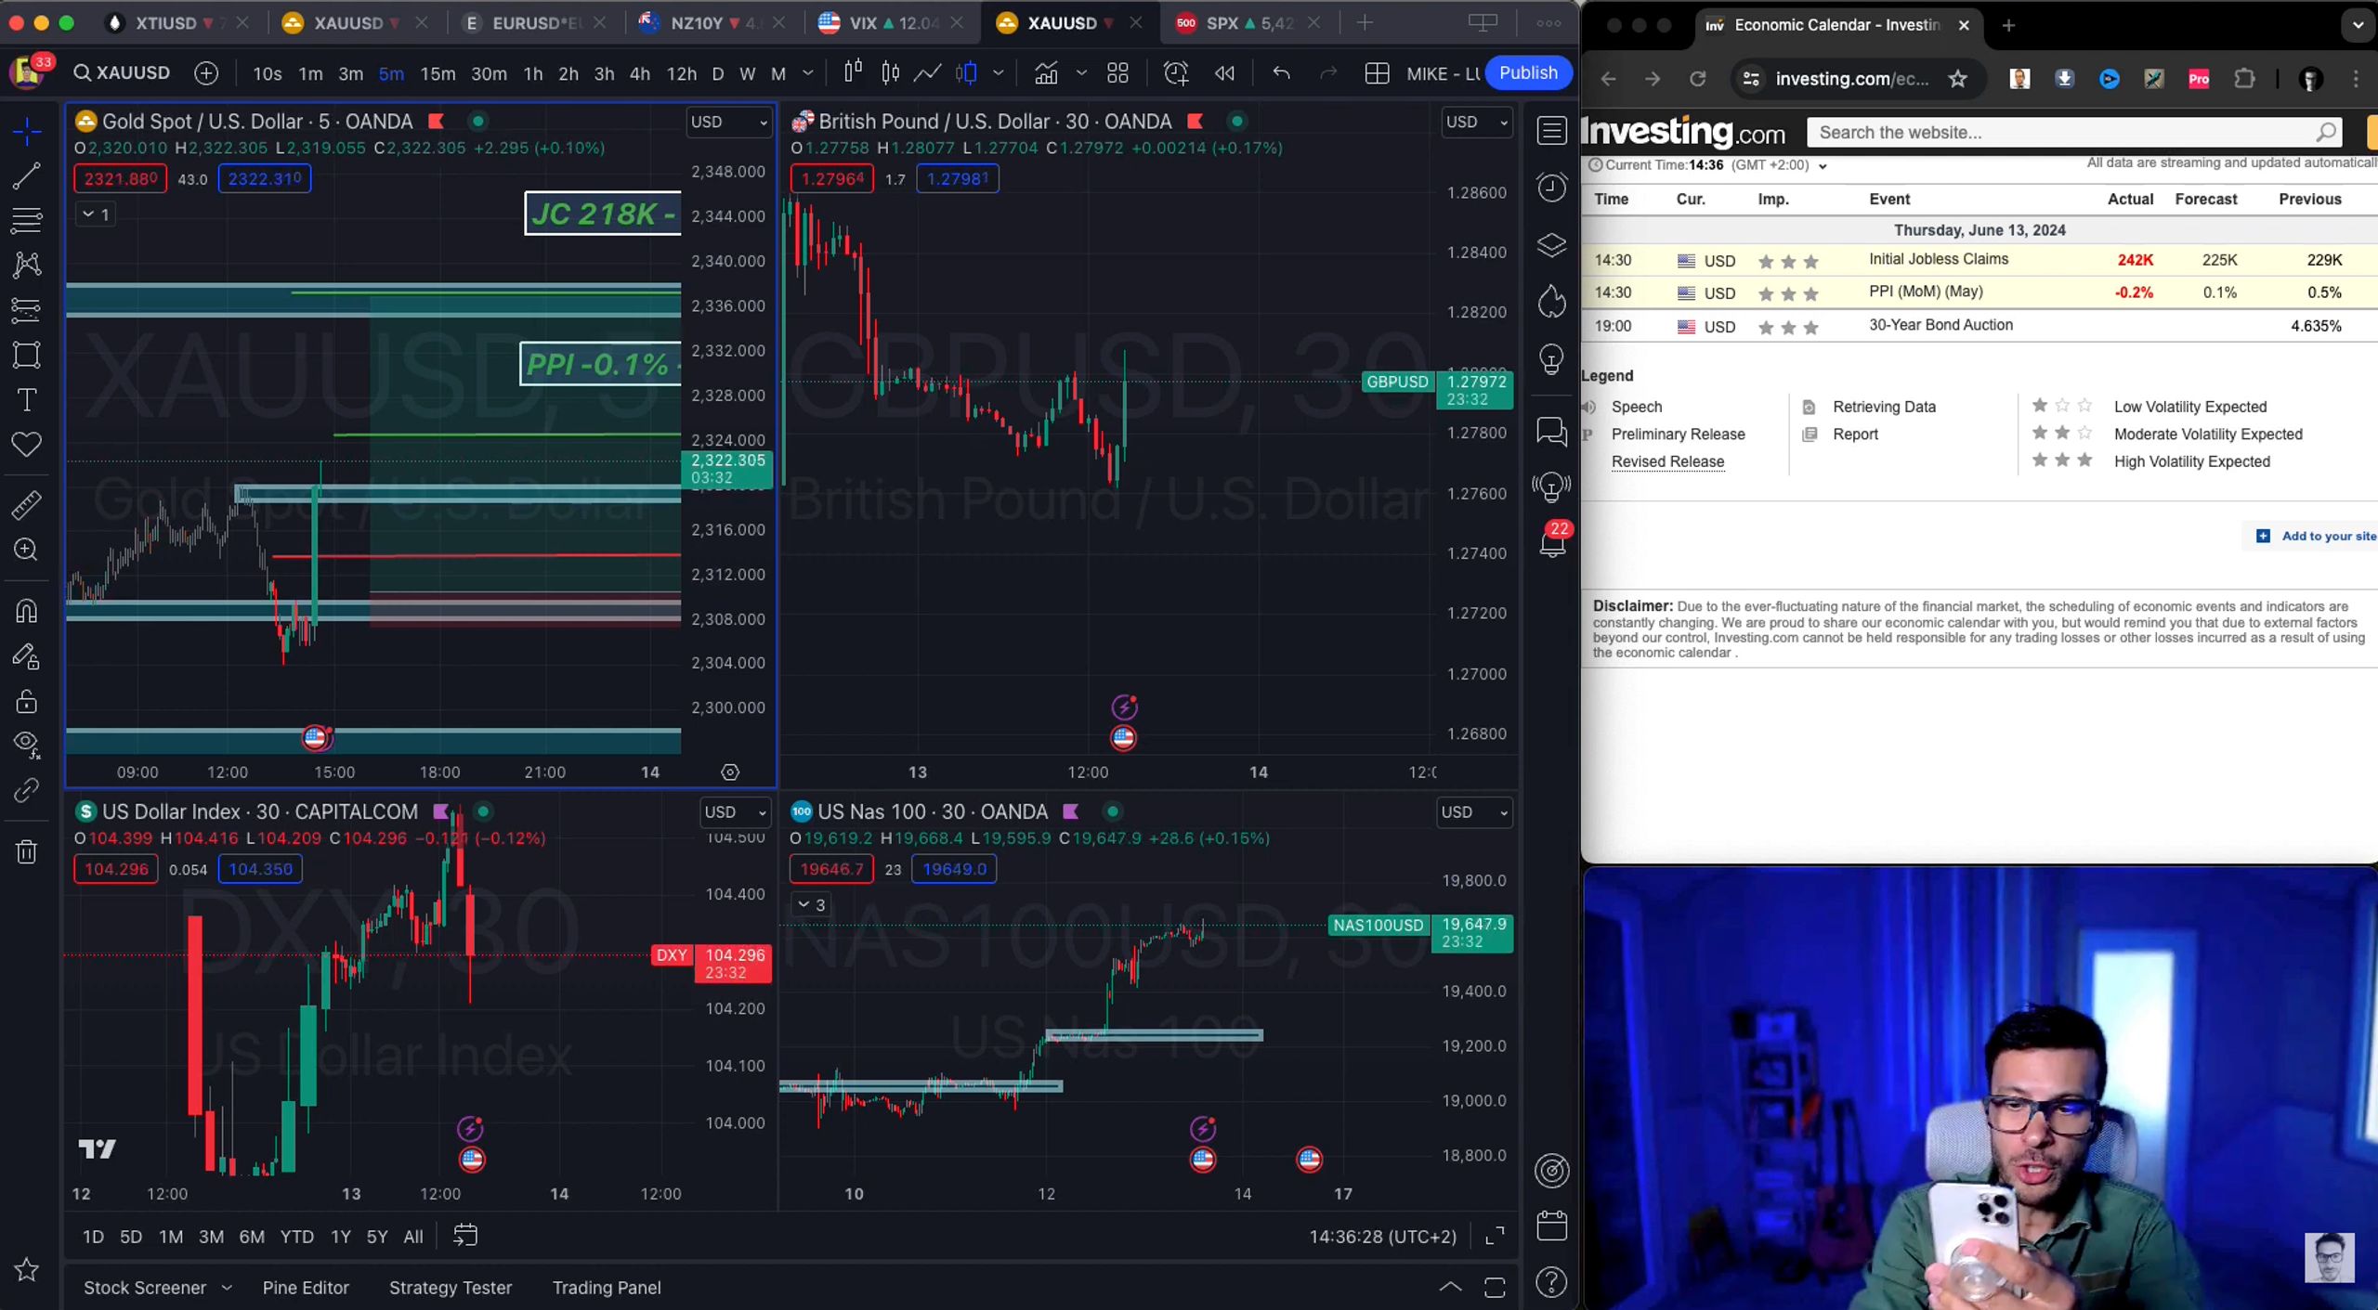The image size is (2378, 1310).
Task: Open the forecasting and measurement tools
Action: point(27,309)
